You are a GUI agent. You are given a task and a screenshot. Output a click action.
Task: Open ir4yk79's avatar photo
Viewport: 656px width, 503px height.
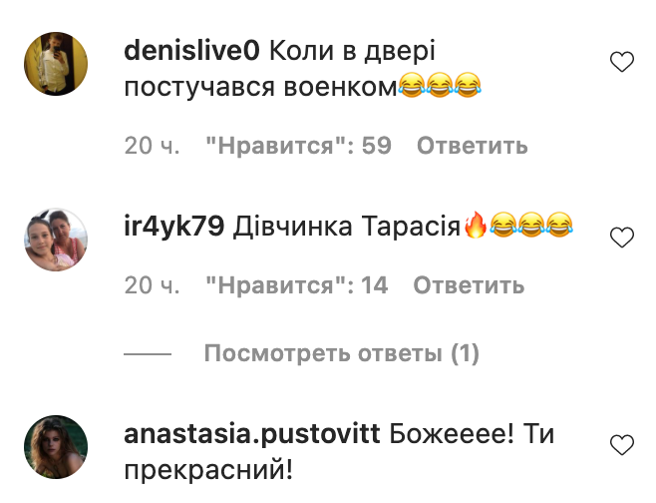point(56,240)
